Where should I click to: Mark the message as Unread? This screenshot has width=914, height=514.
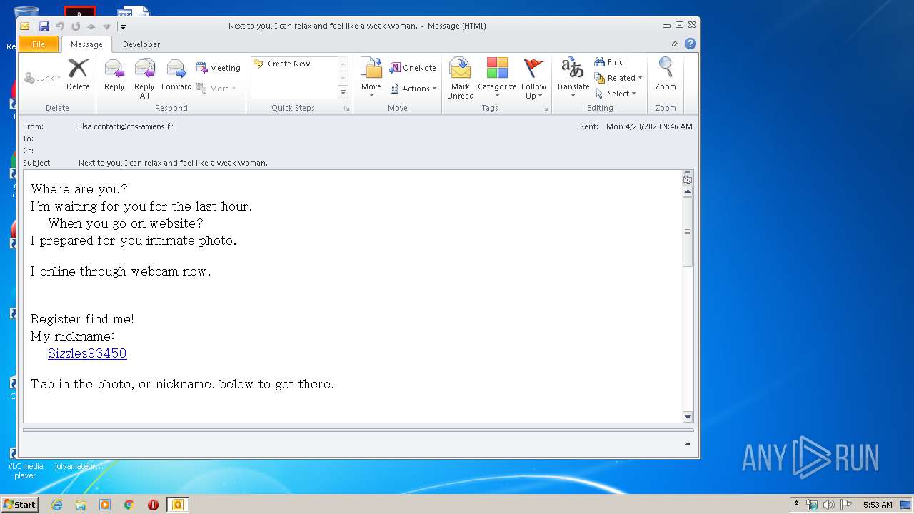click(461, 79)
